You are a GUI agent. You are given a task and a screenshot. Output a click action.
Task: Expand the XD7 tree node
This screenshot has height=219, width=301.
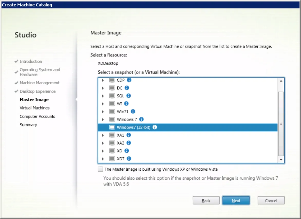pyautogui.click(x=103, y=159)
